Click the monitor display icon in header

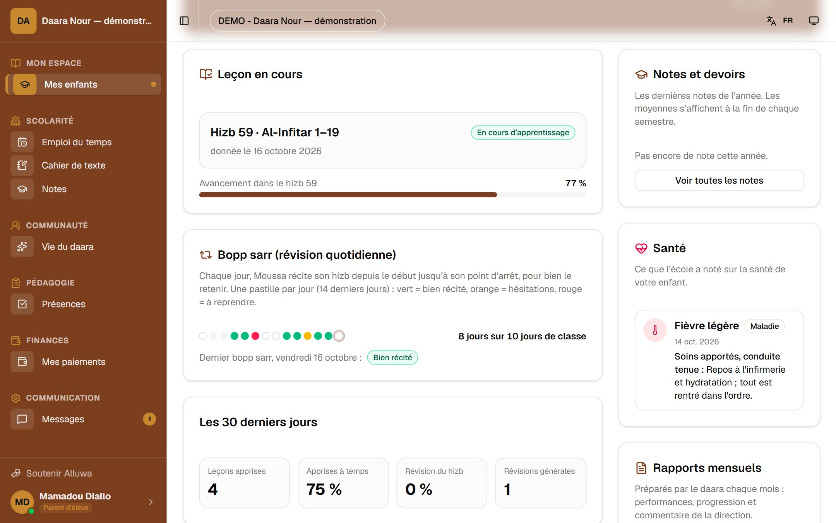tap(814, 21)
